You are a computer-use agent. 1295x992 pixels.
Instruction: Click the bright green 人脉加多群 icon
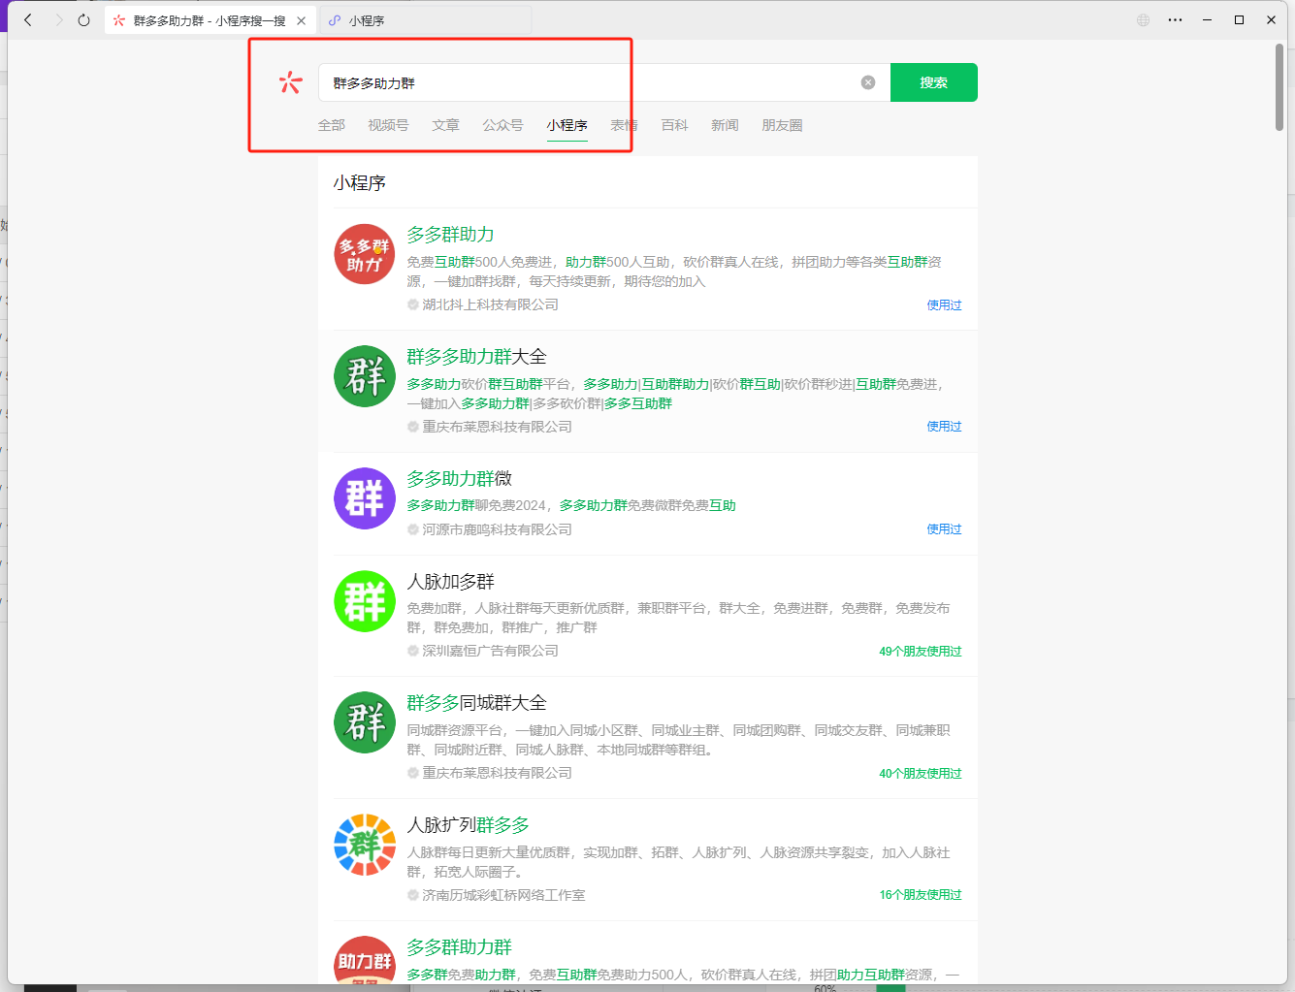(365, 601)
